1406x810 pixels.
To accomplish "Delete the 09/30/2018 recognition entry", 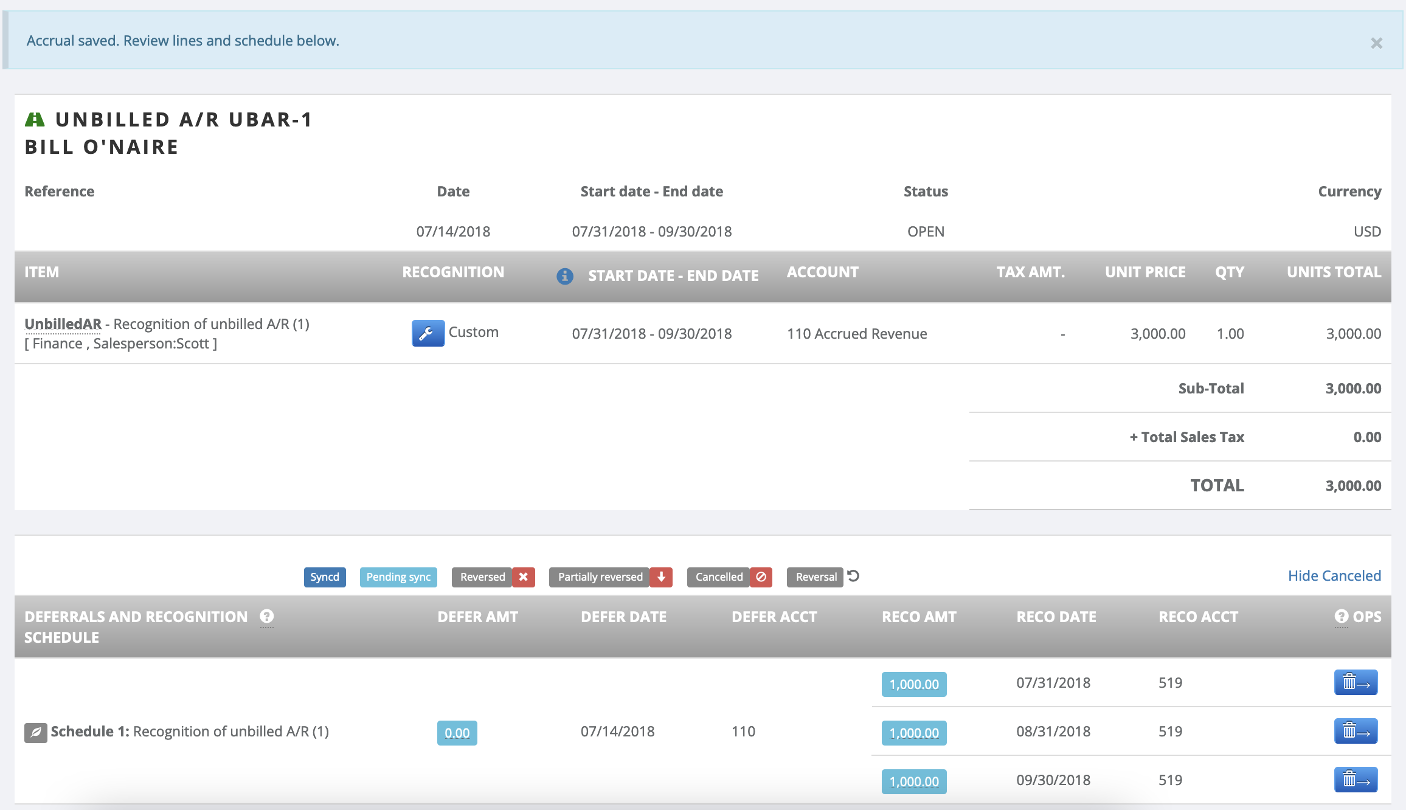I will coord(1356,780).
